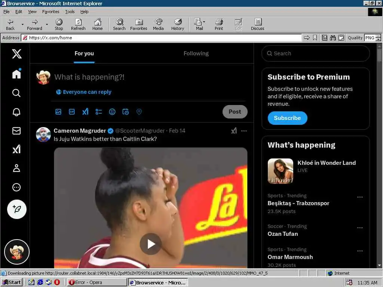The image size is (383, 287).
Task: Schedule the post with calendar icon
Action: pyautogui.click(x=126, y=112)
